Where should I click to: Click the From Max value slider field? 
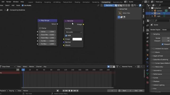pyautogui.click(x=47, y=38)
